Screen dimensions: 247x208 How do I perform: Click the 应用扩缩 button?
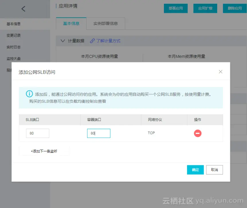click(x=205, y=8)
